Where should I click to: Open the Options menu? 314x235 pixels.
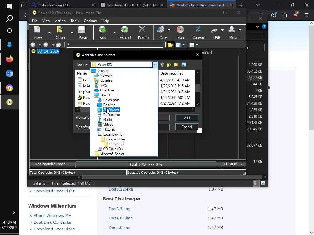coord(90,21)
